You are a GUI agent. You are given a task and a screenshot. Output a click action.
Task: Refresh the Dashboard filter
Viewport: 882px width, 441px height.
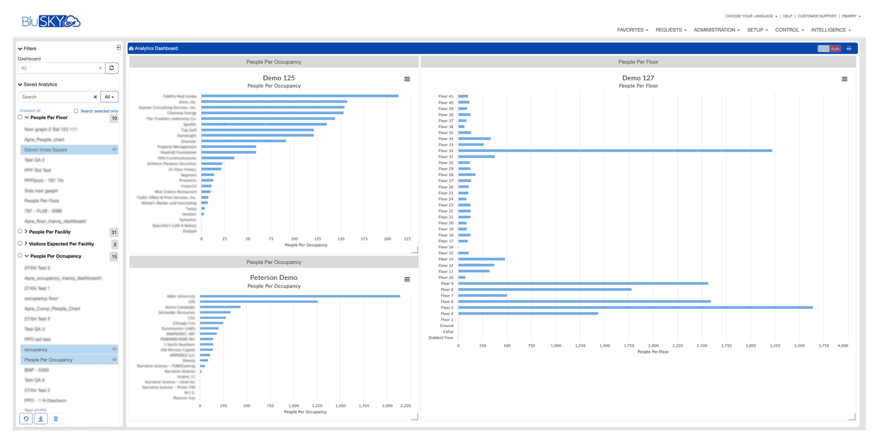[112, 68]
